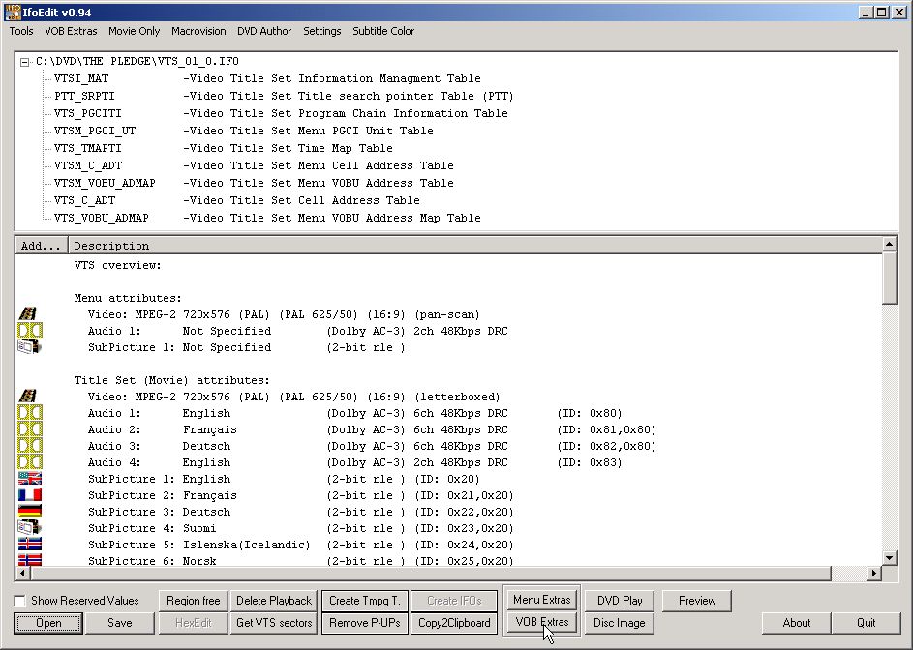Click the vertical scrollbar up arrow
The width and height of the screenshot is (913, 650).
tap(889, 245)
